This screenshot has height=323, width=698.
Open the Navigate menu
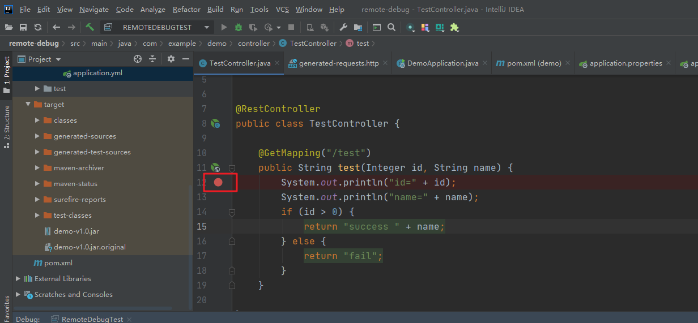coord(94,10)
